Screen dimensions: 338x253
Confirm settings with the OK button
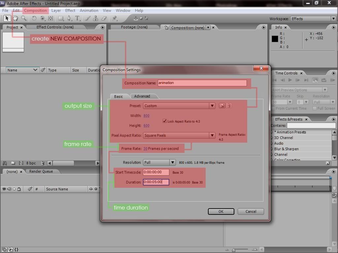(221, 211)
